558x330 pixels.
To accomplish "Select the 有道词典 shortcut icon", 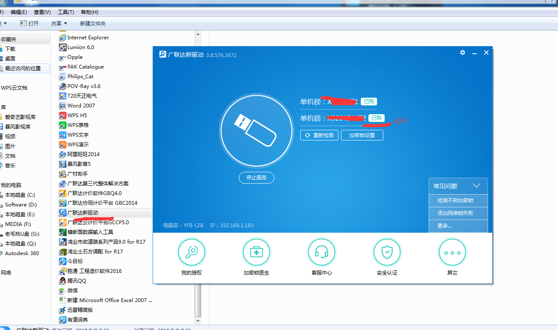I will point(63,320).
